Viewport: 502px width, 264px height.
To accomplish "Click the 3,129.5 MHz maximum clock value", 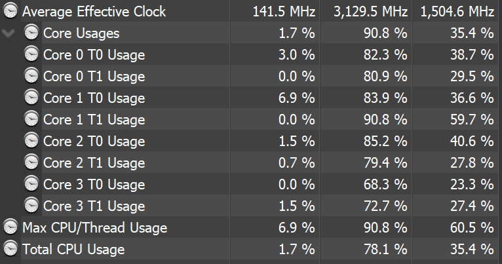I will (370, 12).
